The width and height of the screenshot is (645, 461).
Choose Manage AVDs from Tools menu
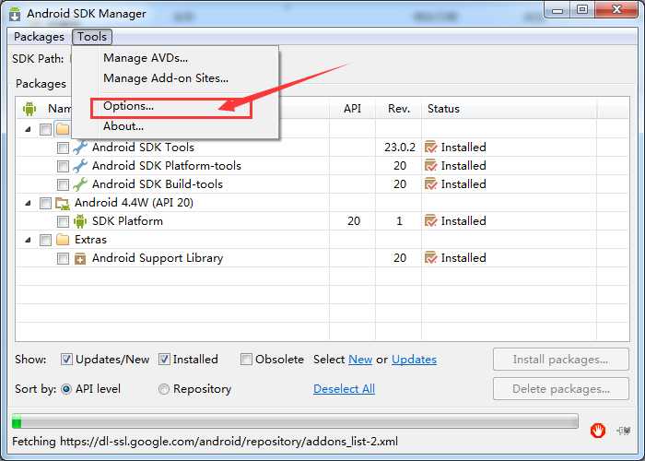pyautogui.click(x=146, y=58)
